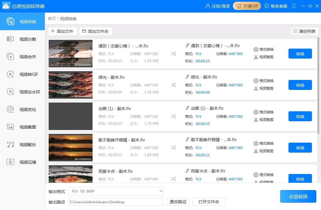Image resolution: width=321 pixels, height=210 pixels.
Task: Select the 视频转换 sidebar tab
Action: click(22, 21)
